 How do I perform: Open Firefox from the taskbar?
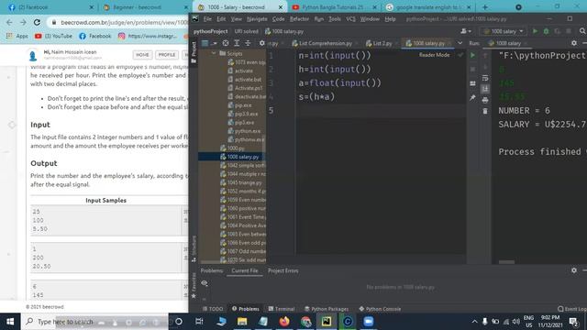[284, 322]
